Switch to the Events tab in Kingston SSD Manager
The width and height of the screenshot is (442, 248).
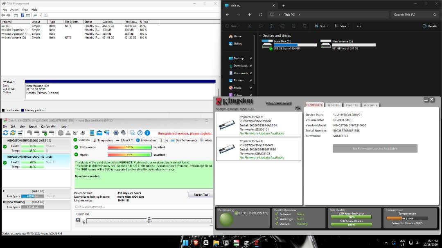coord(352,105)
